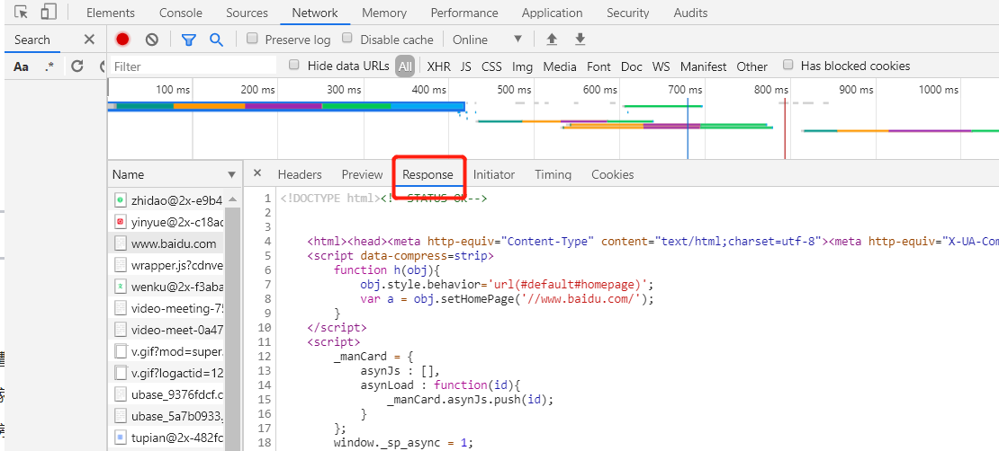Select the Network tab
The width and height of the screenshot is (999, 451).
click(315, 13)
